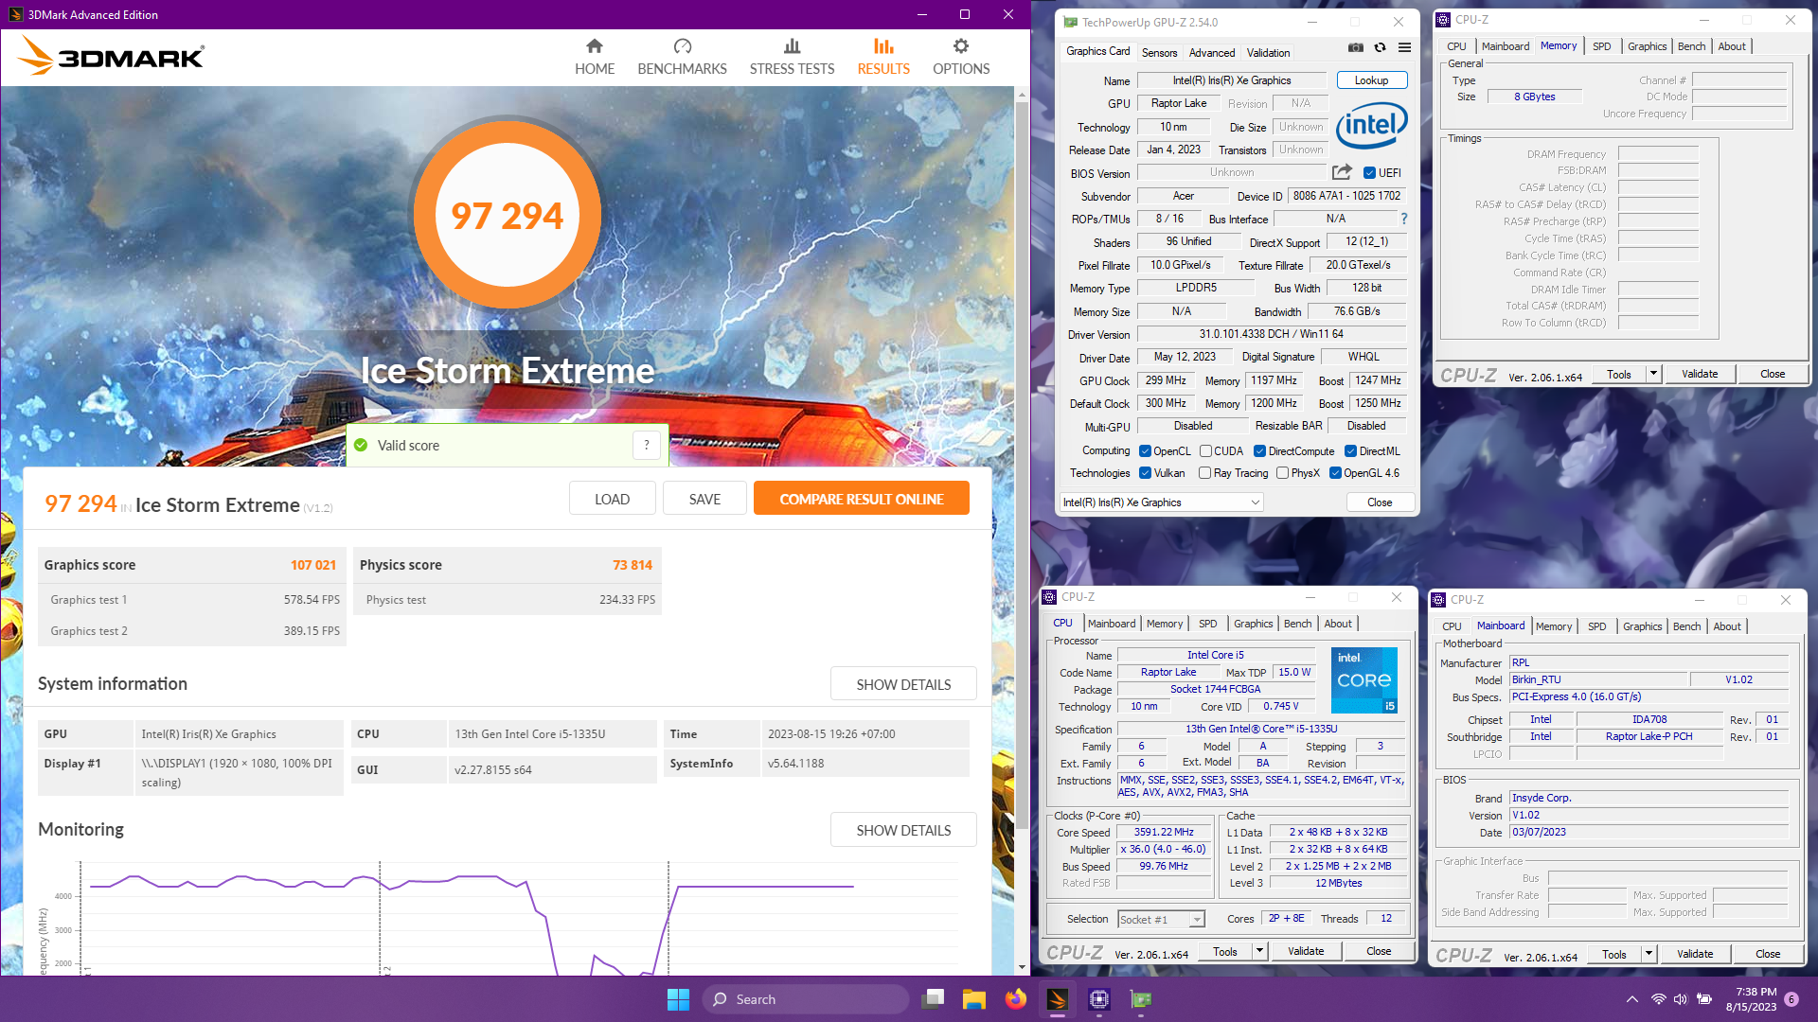Launch Firefox from the taskbar
The height and width of the screenshot is (1022, 1818).
pos(1016,999)
